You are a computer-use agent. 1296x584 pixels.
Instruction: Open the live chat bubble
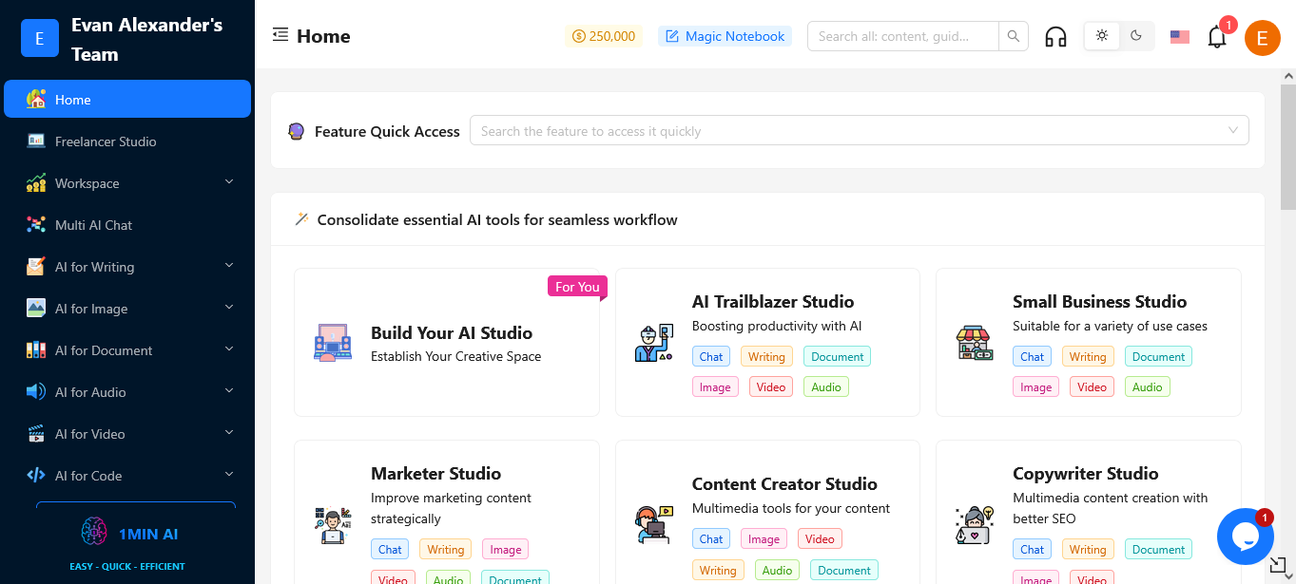pos(1245,537)
